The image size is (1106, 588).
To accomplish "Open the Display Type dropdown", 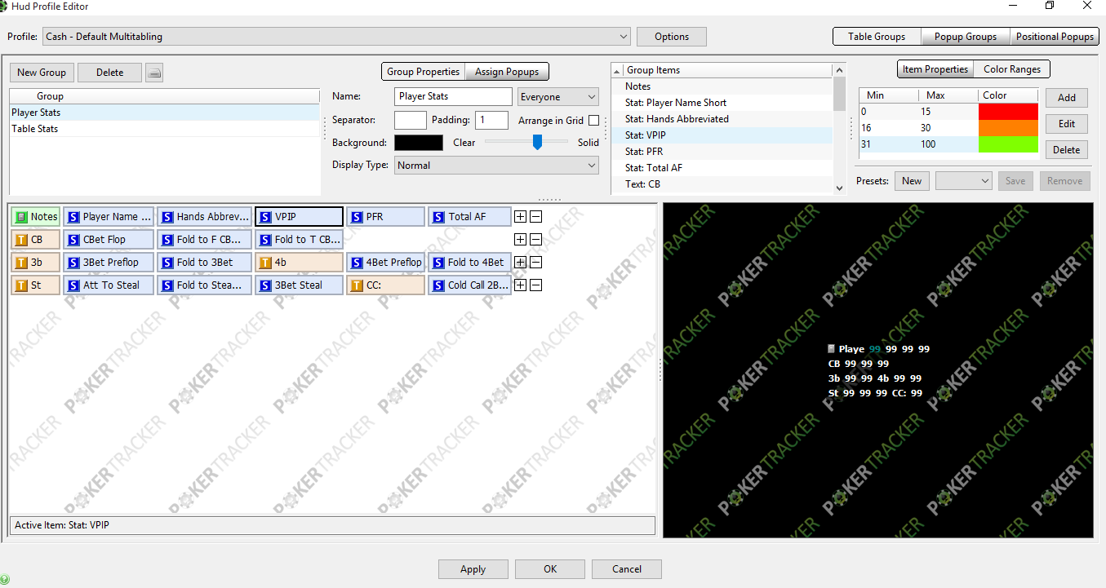I will coord(496,166).
